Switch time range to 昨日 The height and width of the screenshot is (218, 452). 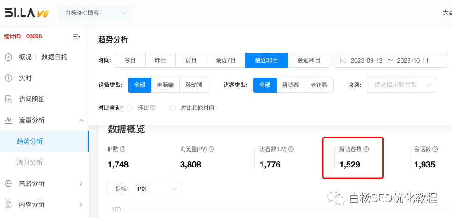160,60
